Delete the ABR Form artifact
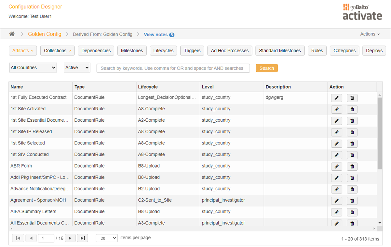 [x=352, y=166]
